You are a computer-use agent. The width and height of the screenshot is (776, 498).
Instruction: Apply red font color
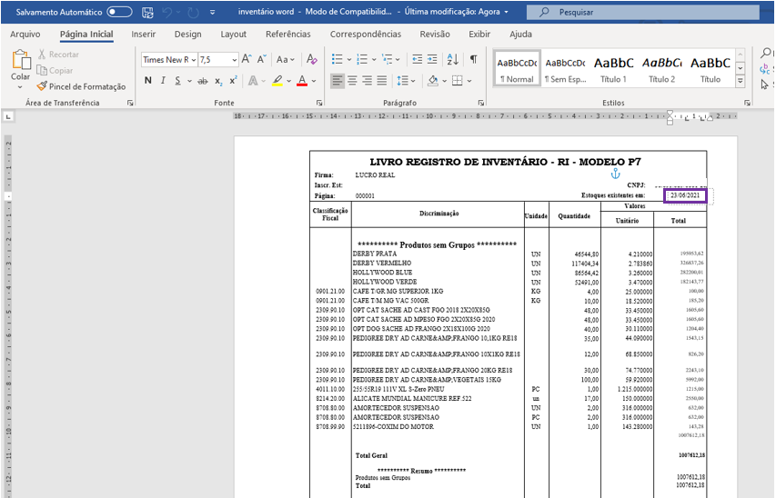coord(302,81)
